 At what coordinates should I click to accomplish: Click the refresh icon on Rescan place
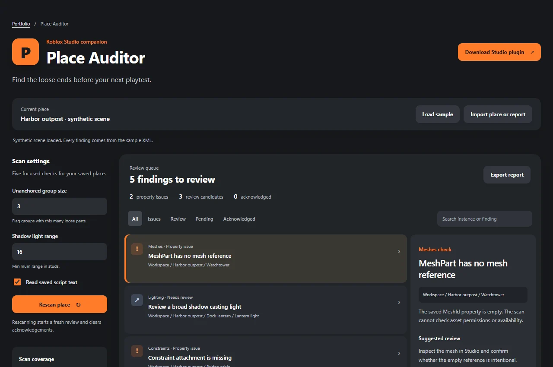click(78, 305)
